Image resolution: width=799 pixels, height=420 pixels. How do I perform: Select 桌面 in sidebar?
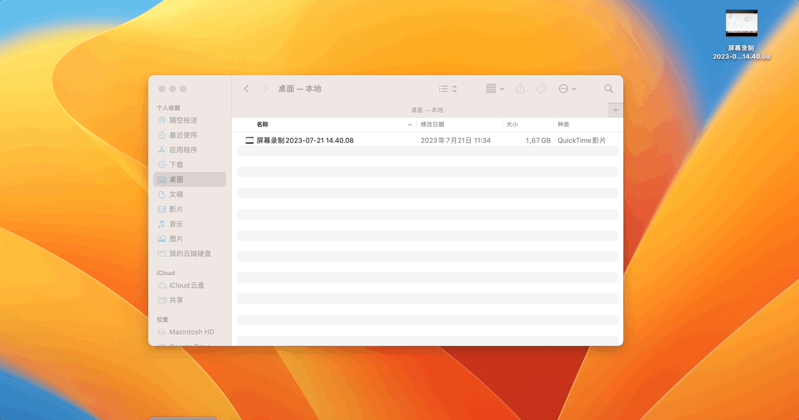[x=189, y=180]
